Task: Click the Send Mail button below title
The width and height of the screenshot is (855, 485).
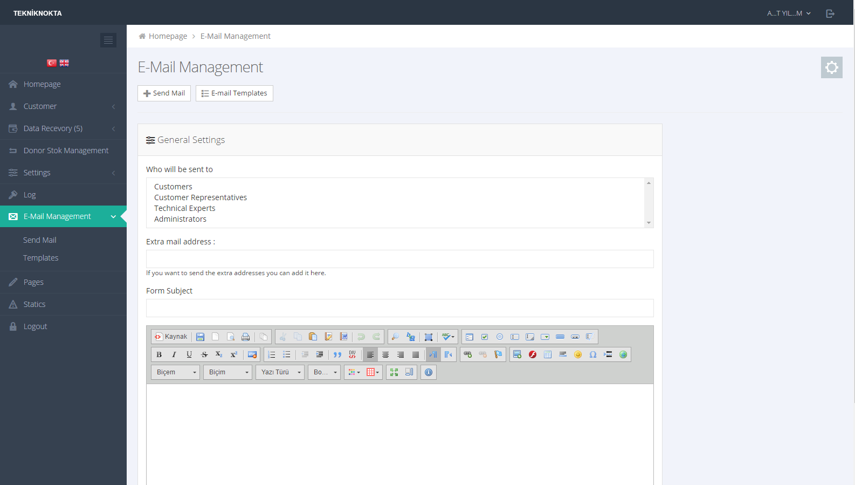Action: pos(164,93)
